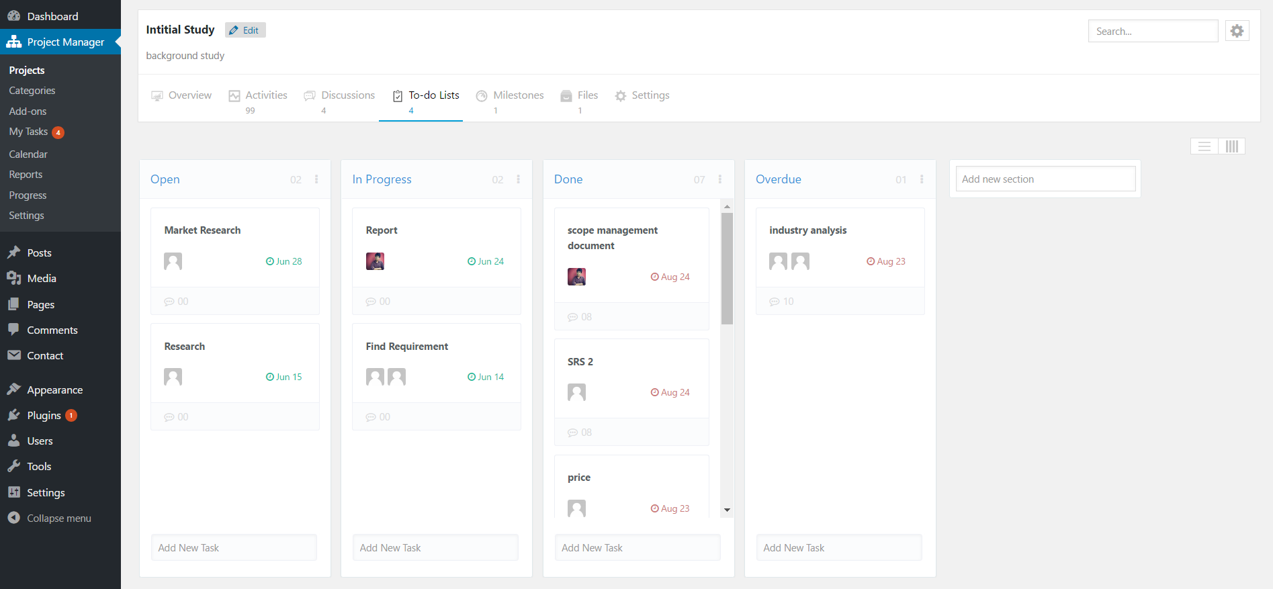The width and height of the screenshot is (1273, 589).
Task: Open the Overdue column options menu
Action: tap(922, 179)
